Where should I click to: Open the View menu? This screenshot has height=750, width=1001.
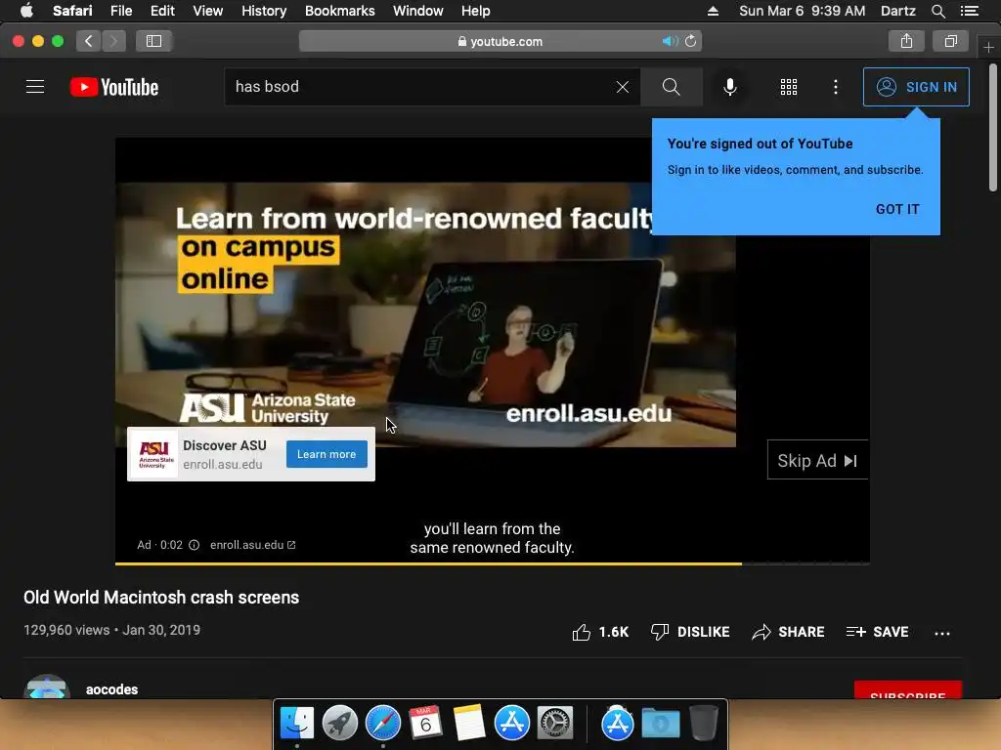click(207, 11)
